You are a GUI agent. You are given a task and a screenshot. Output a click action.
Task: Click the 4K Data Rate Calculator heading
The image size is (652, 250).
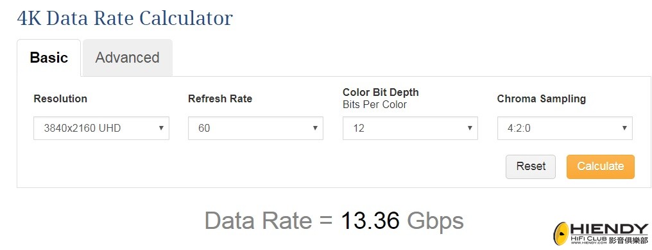point(124,19)
